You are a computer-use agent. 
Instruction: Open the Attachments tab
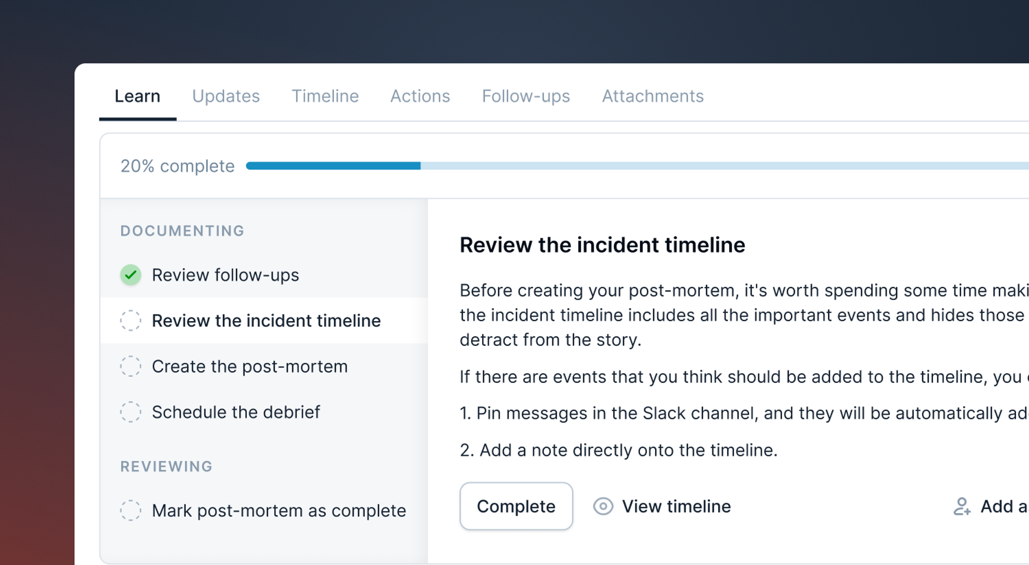coord(652,96)
